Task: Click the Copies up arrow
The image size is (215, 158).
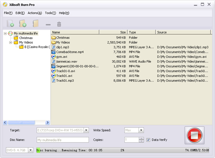Action: tap(141, 138)
